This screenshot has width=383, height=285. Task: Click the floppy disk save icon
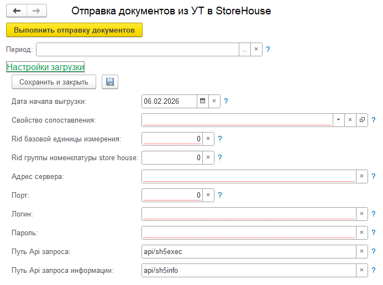(109, 82)
